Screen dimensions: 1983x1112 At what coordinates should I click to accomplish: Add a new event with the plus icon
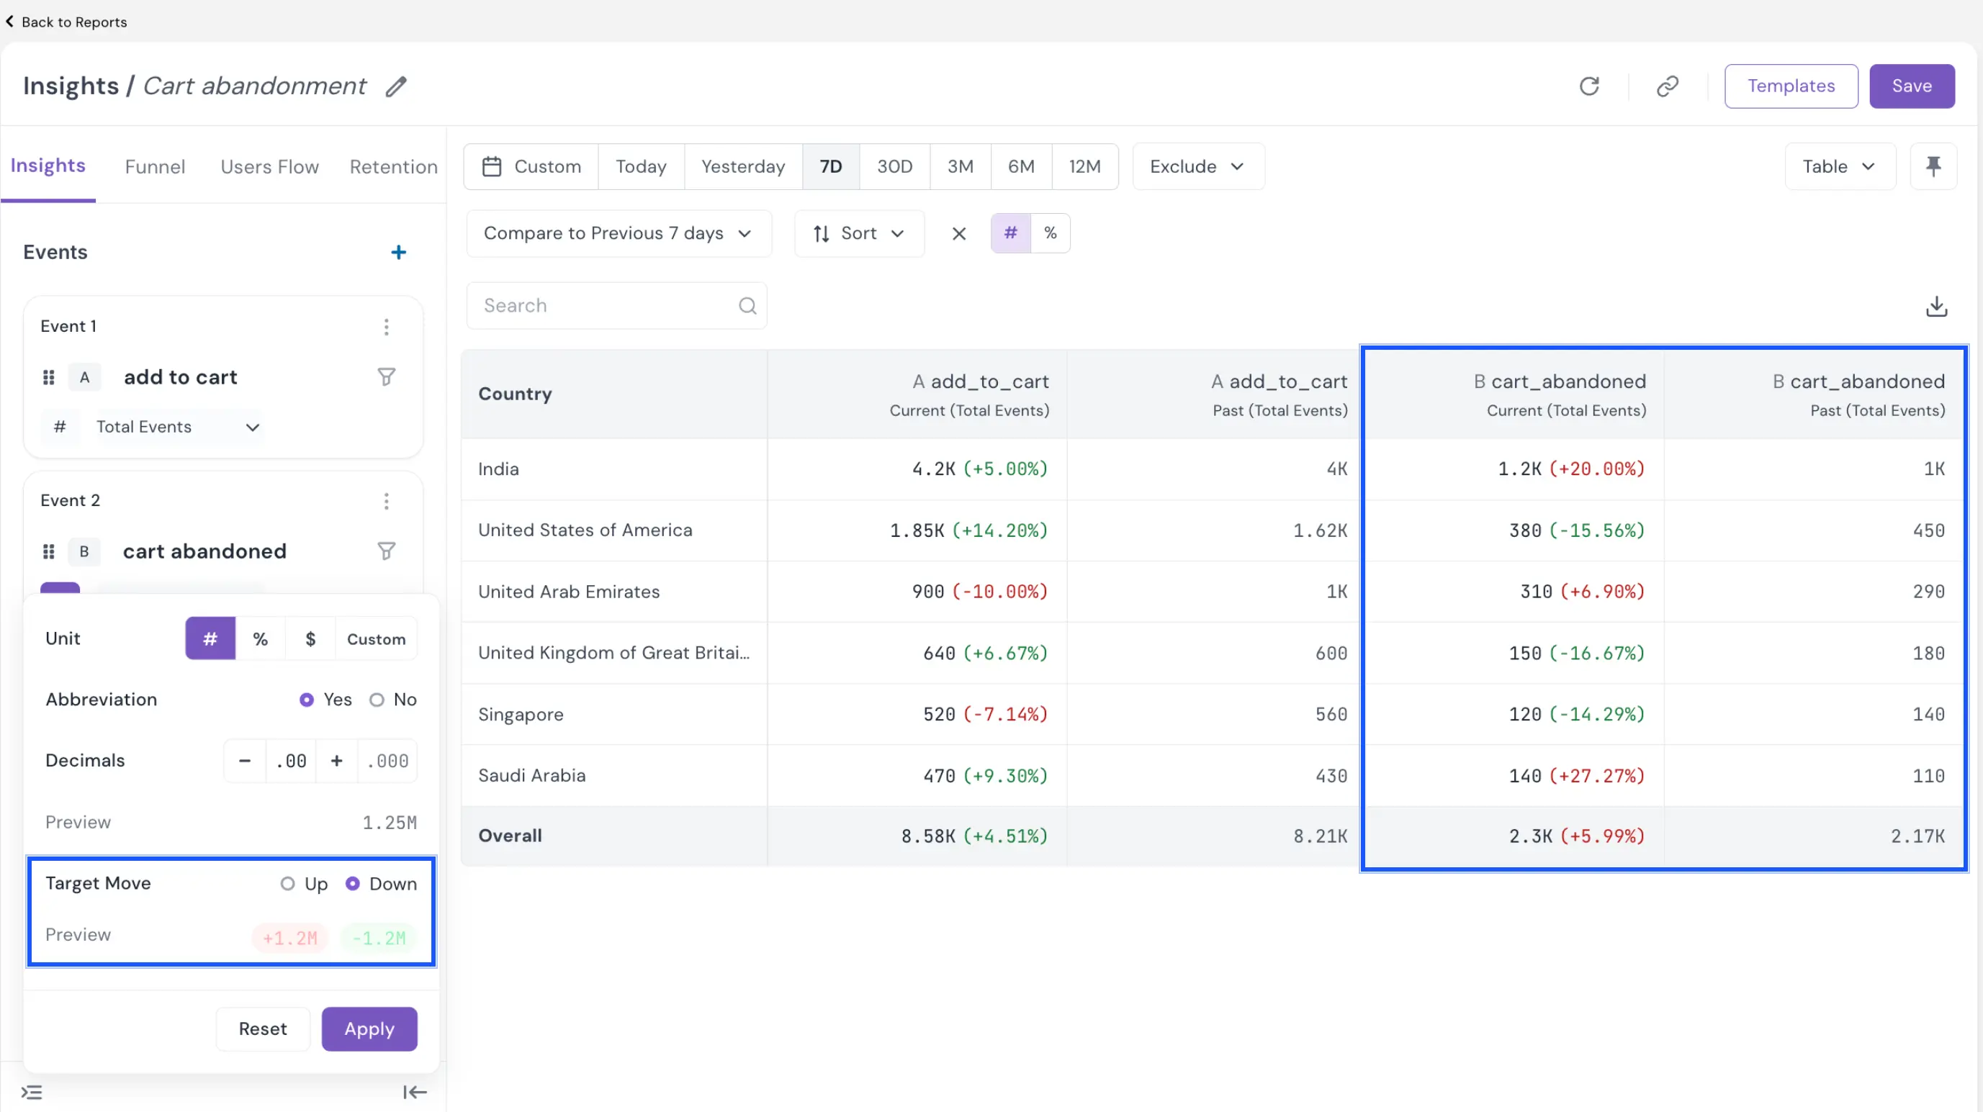[398, 253]
